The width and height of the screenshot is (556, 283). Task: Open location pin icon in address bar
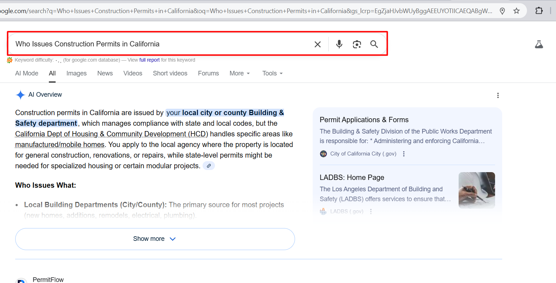coord(502,11)
